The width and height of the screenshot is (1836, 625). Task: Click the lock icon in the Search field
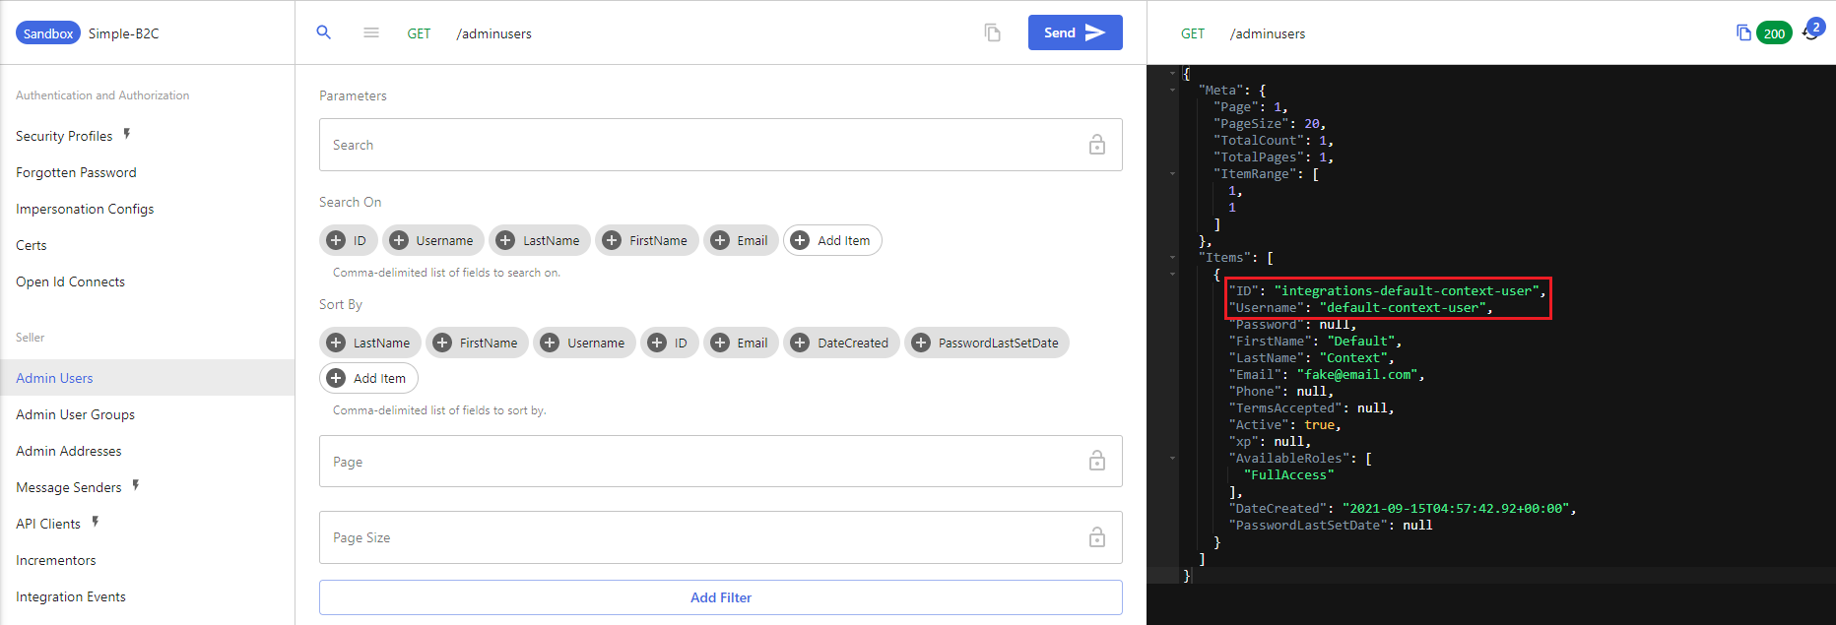pyautogui.click(x=1096, y=145)
